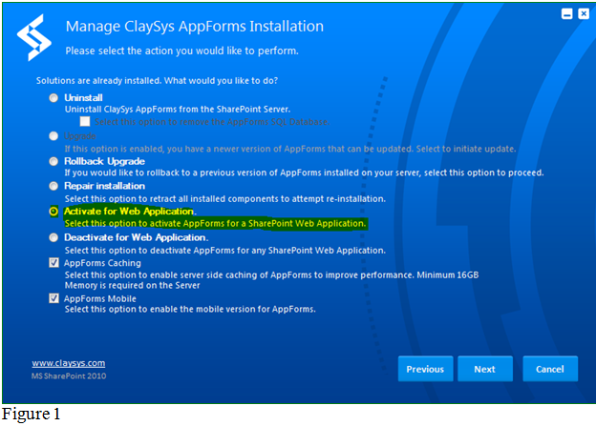Go back with the Previous button
Screen dimensions: 596x426
[x=425, y=369]
